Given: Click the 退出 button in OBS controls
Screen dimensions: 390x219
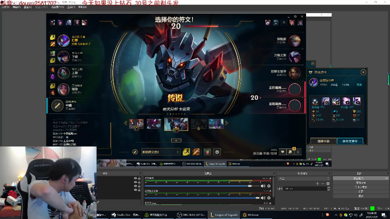Looking at the screenshot, I should [361, 196].
